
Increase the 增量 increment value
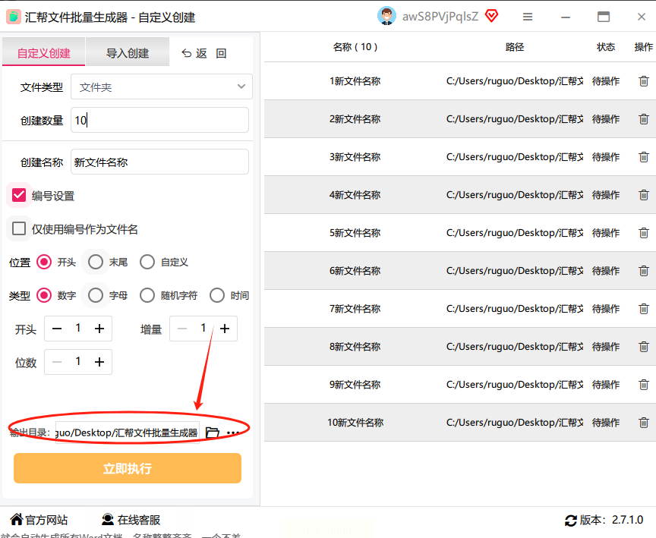pos(225,329)
